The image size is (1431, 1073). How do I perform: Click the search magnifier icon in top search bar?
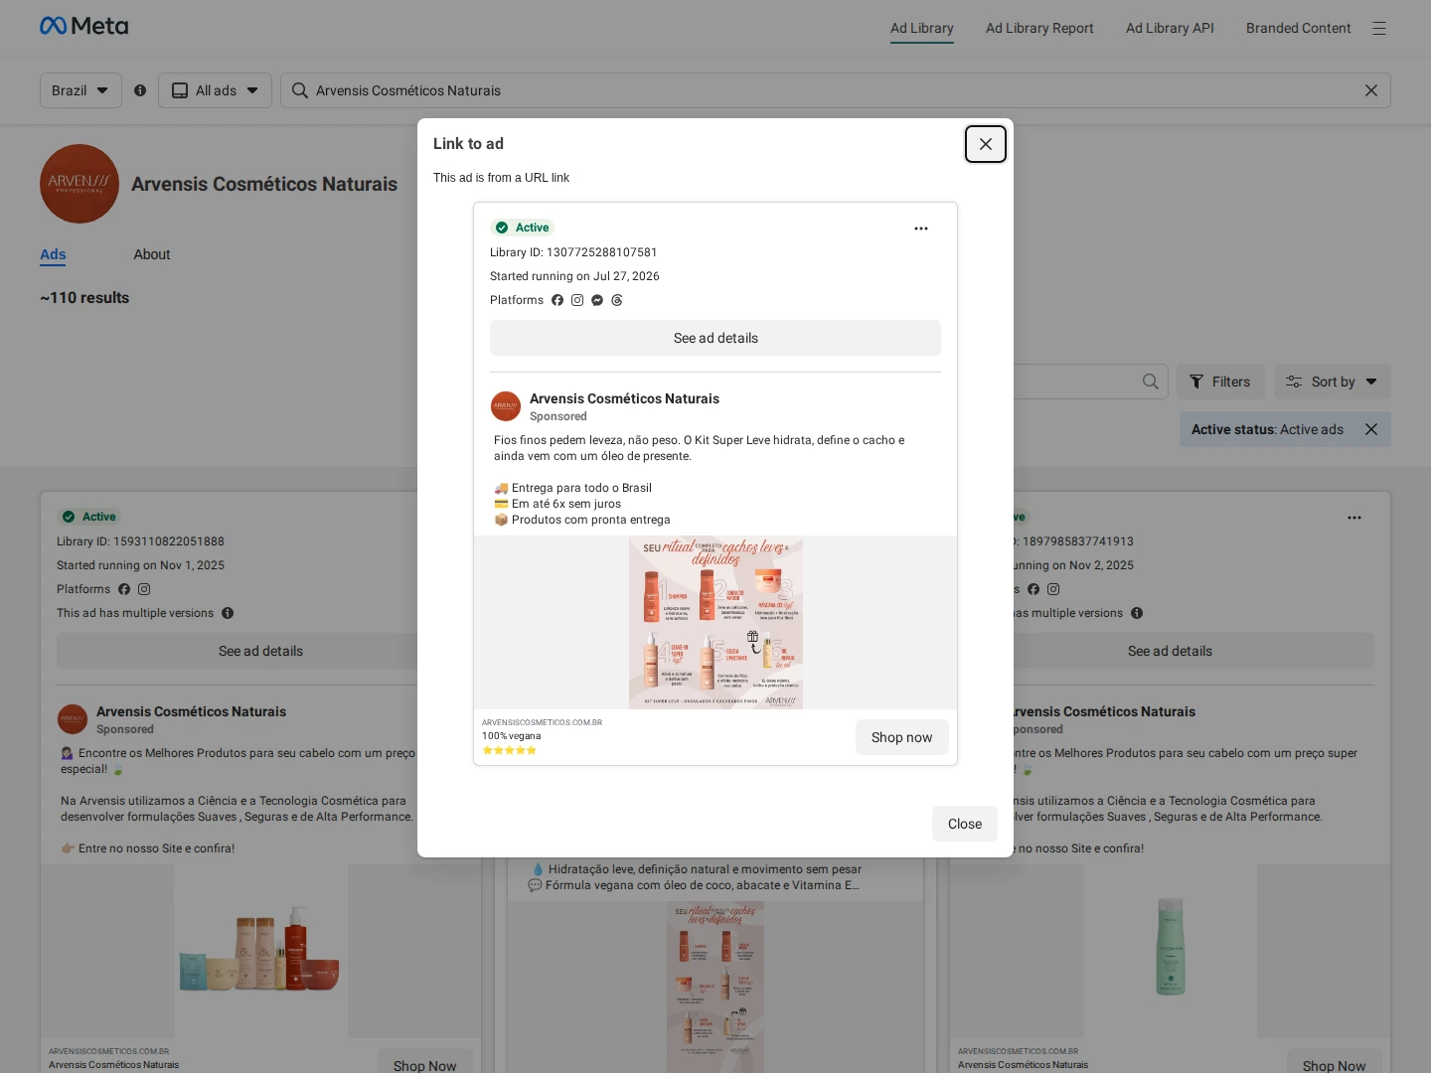pos(299,90)
